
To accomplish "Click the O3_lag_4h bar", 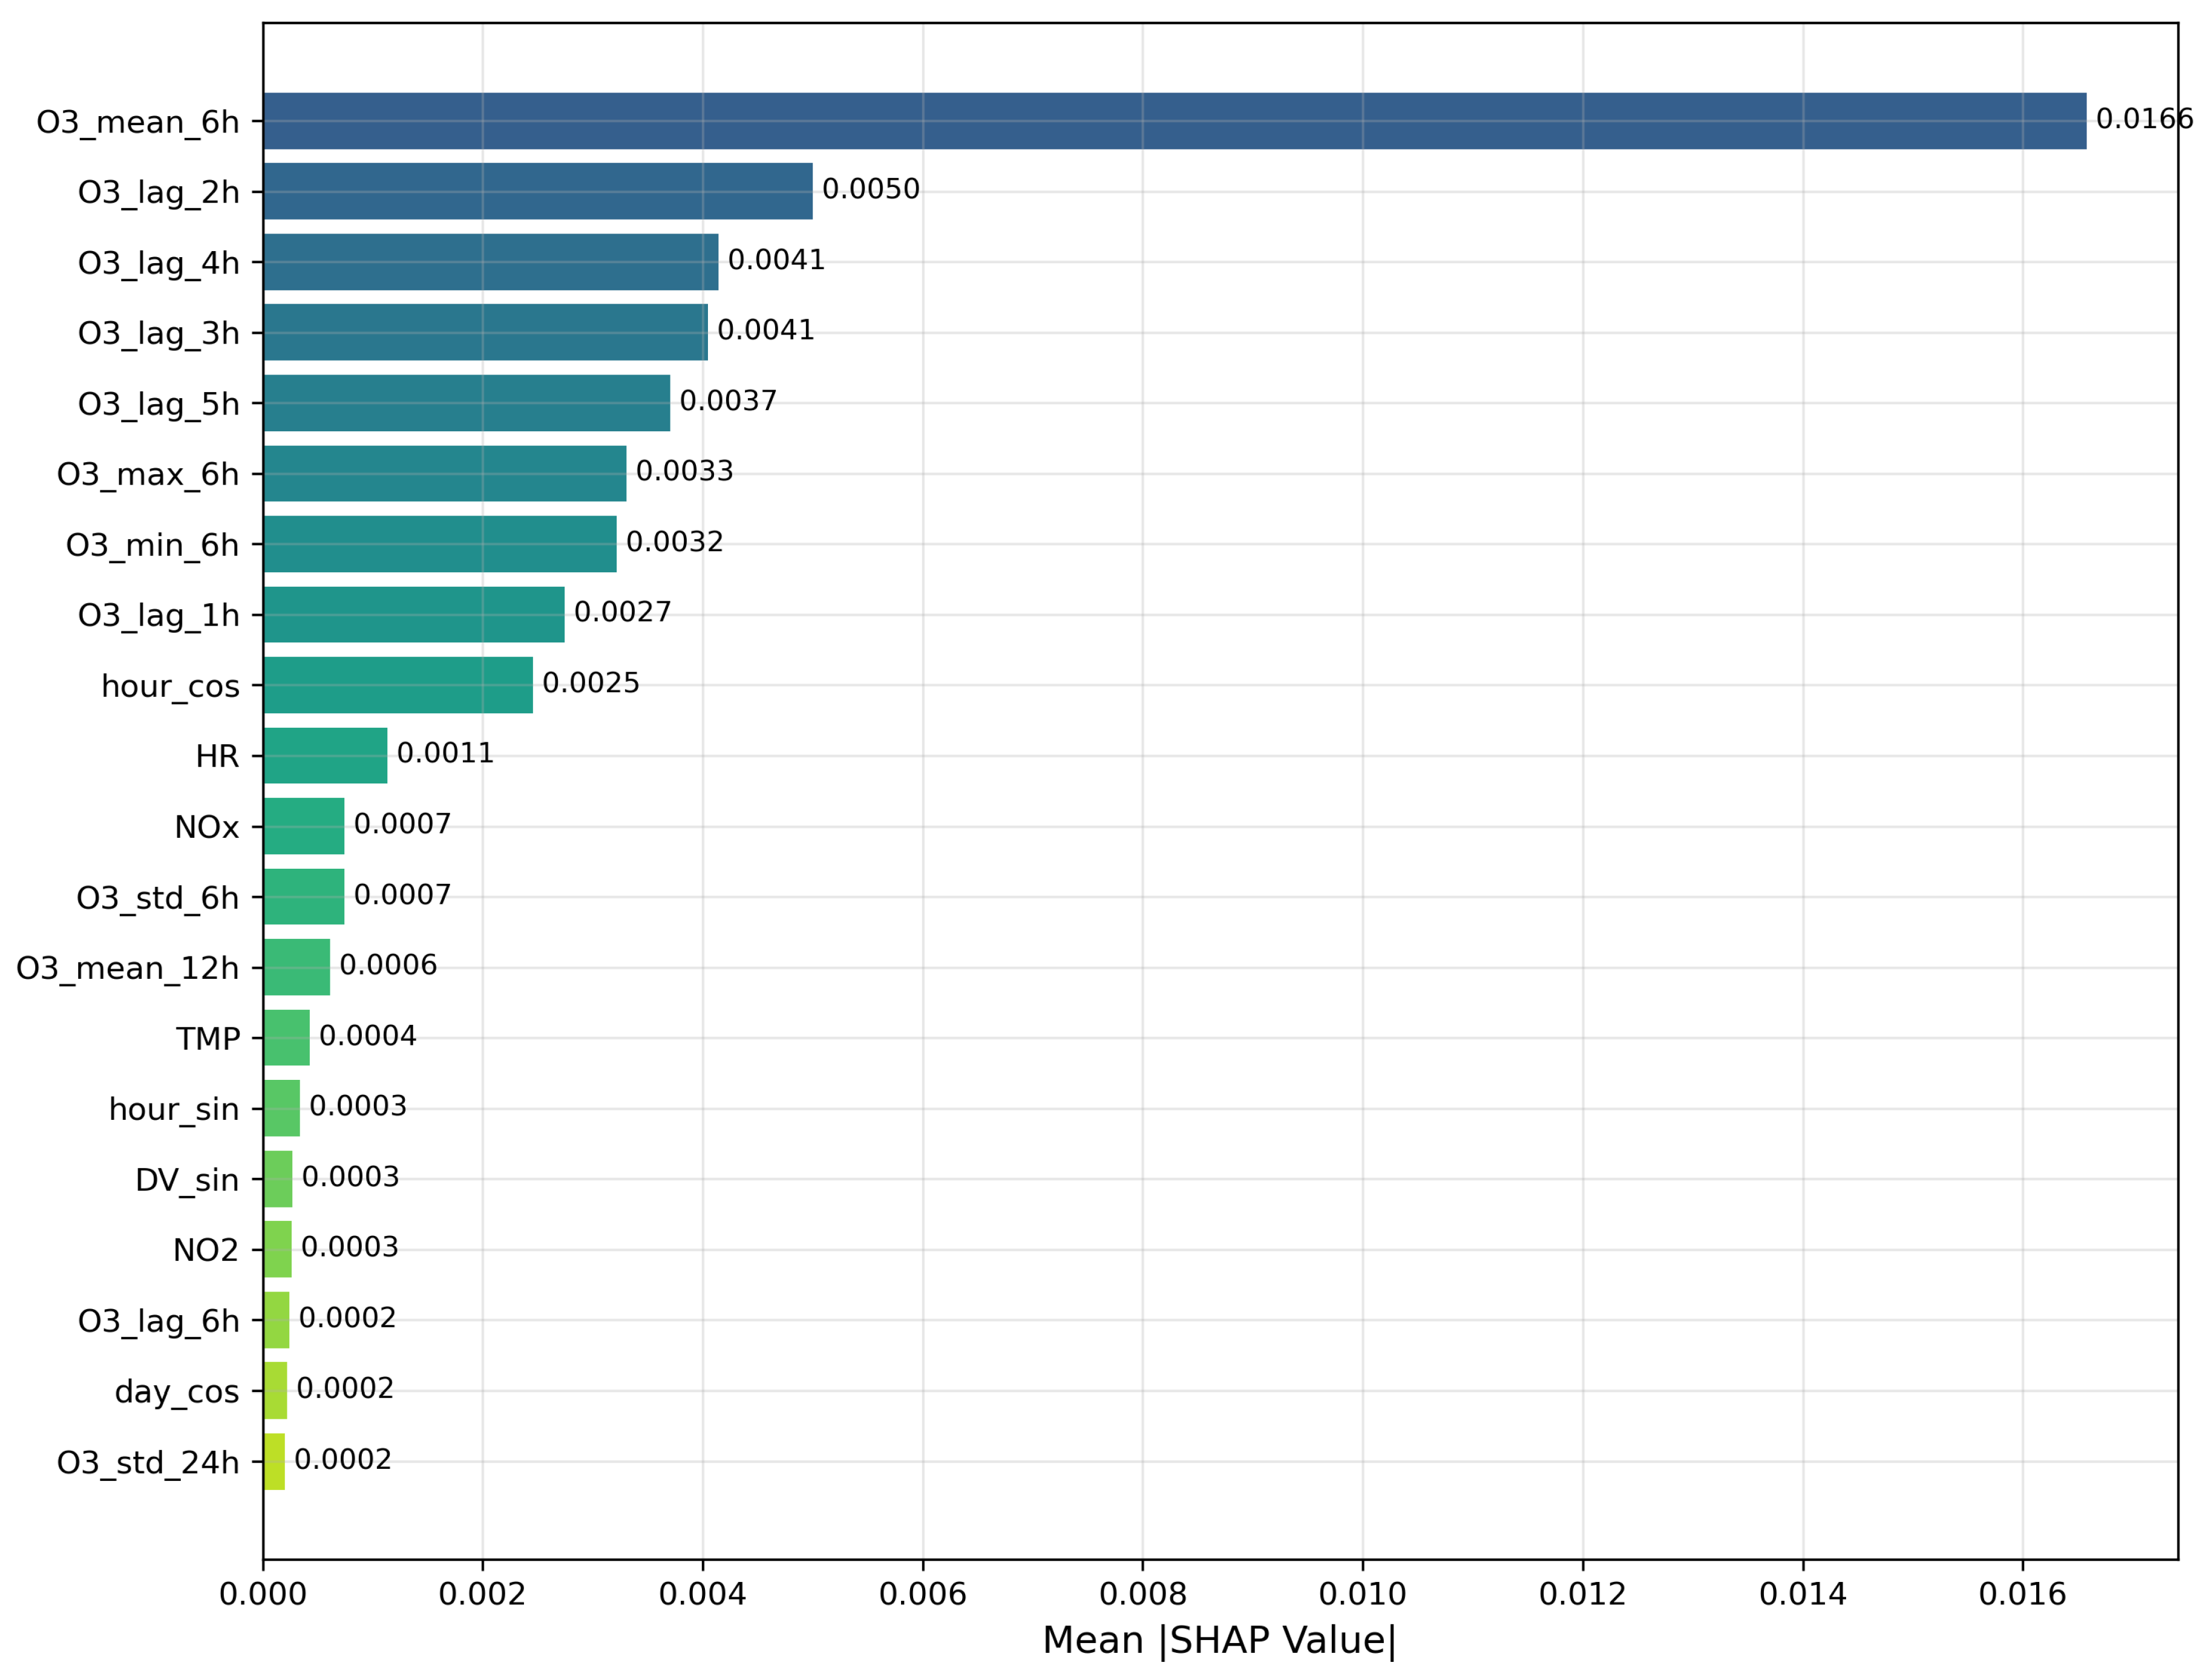I will tap(490, 262).
